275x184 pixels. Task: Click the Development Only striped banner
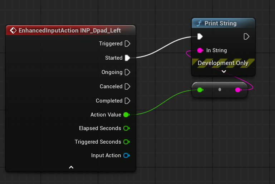(223, 63)
